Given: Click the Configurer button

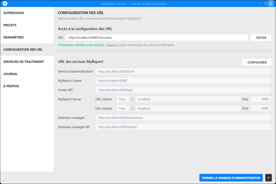Looking at the screenshot, I should [x=257, y=62].
